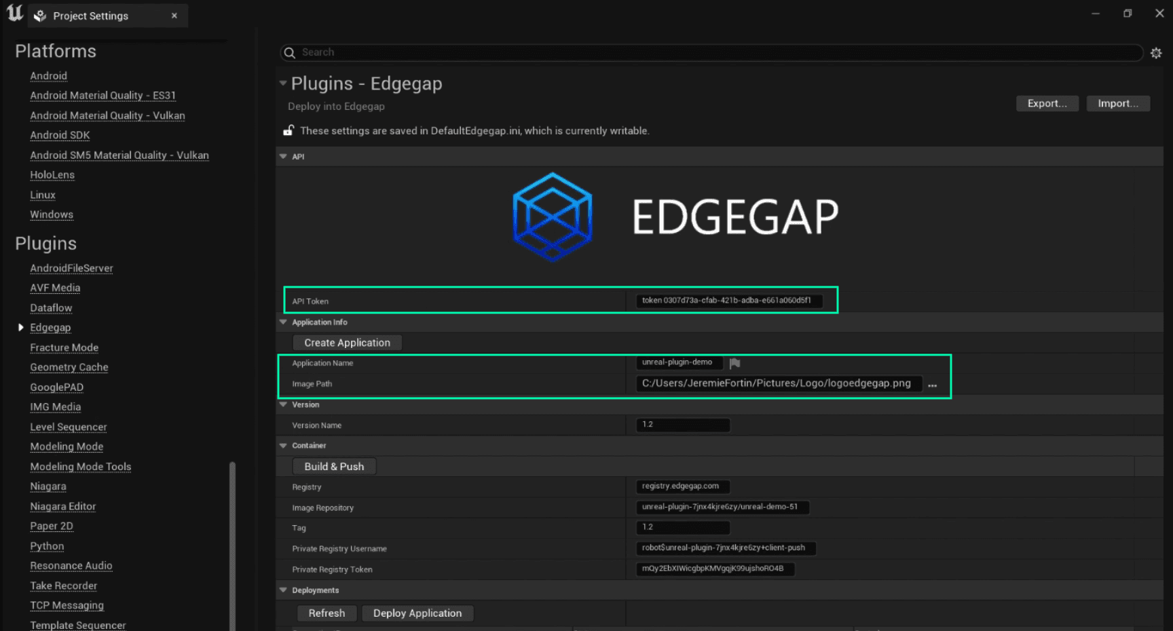1173x631 pixels.
Task: Click the unlocked padlock icon
Action: point(288,130)
